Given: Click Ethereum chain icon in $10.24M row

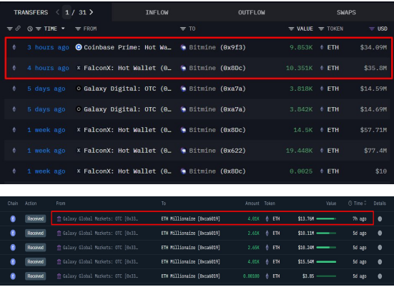Looking at the screenshot, I should (x=13, y=247).
